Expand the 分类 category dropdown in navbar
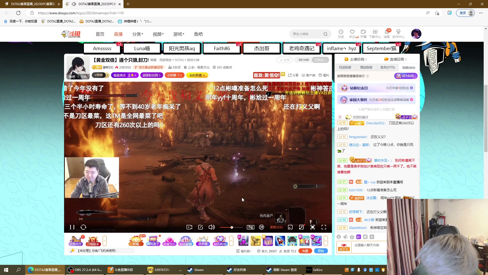 (x=137, y=34)
